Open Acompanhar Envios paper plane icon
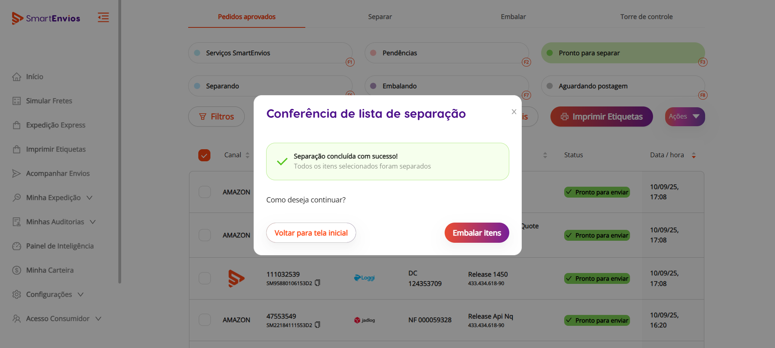 17,173
